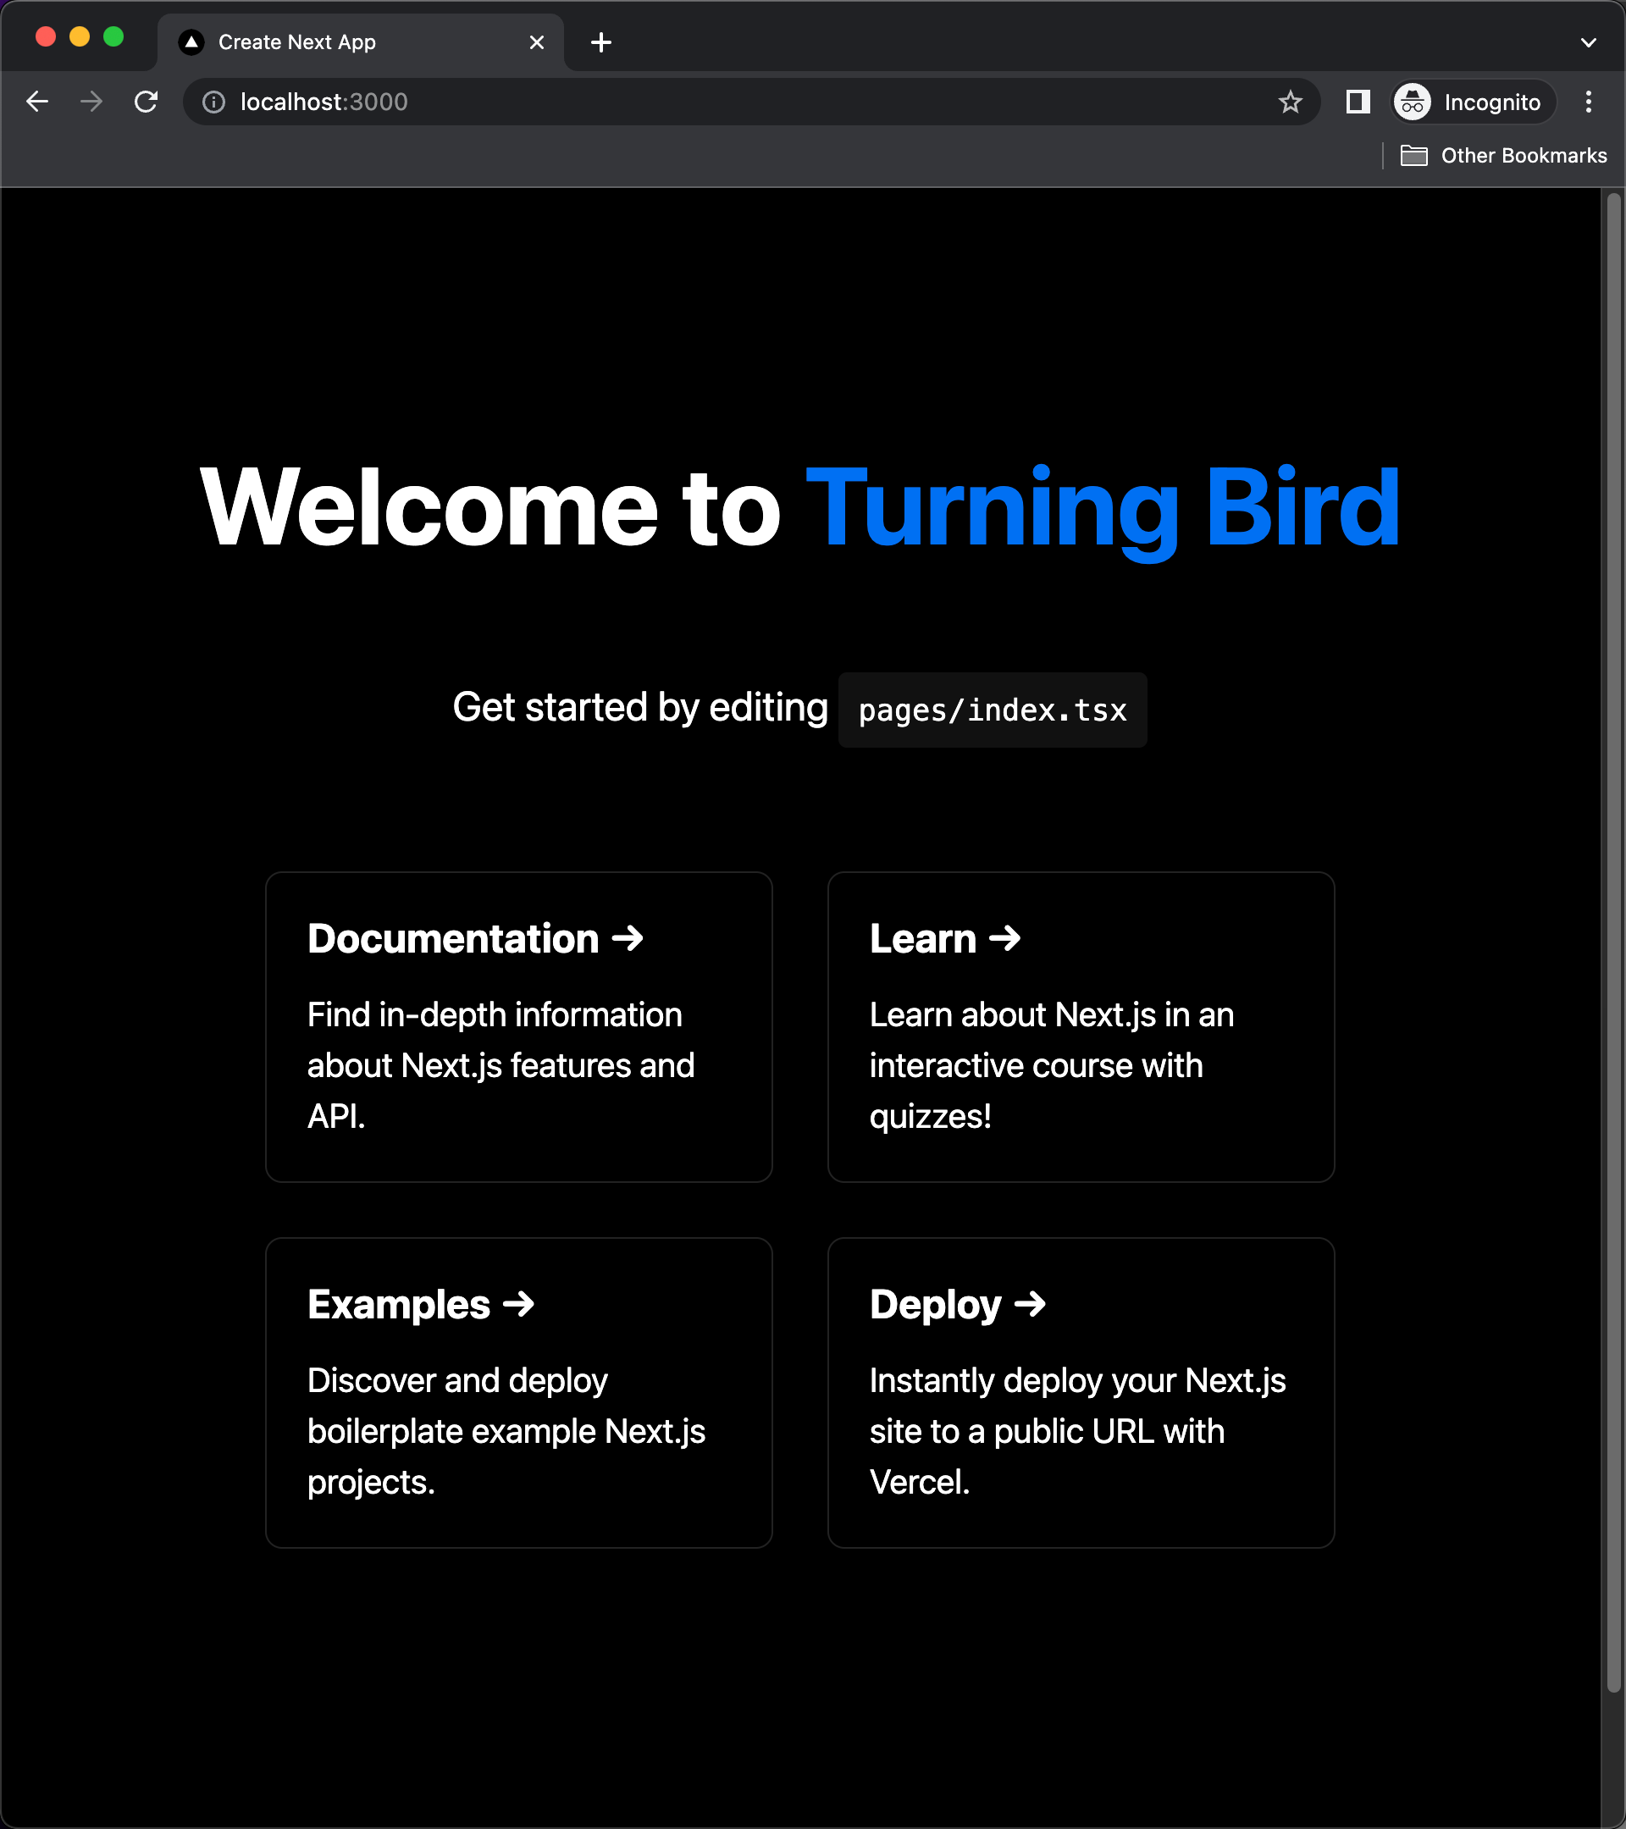The width and height of the screenshot is (1626, 1829).
Task: Click the Vercel triangle favicon in tab
Action: click(191, 42)
